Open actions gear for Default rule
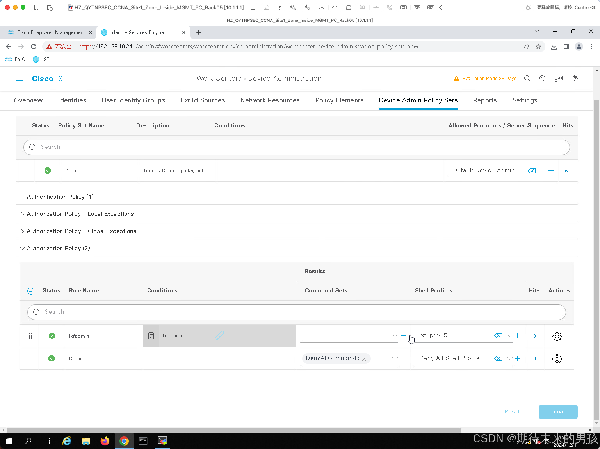This screenshot has height=449, width=600. [x=557, y=359]
